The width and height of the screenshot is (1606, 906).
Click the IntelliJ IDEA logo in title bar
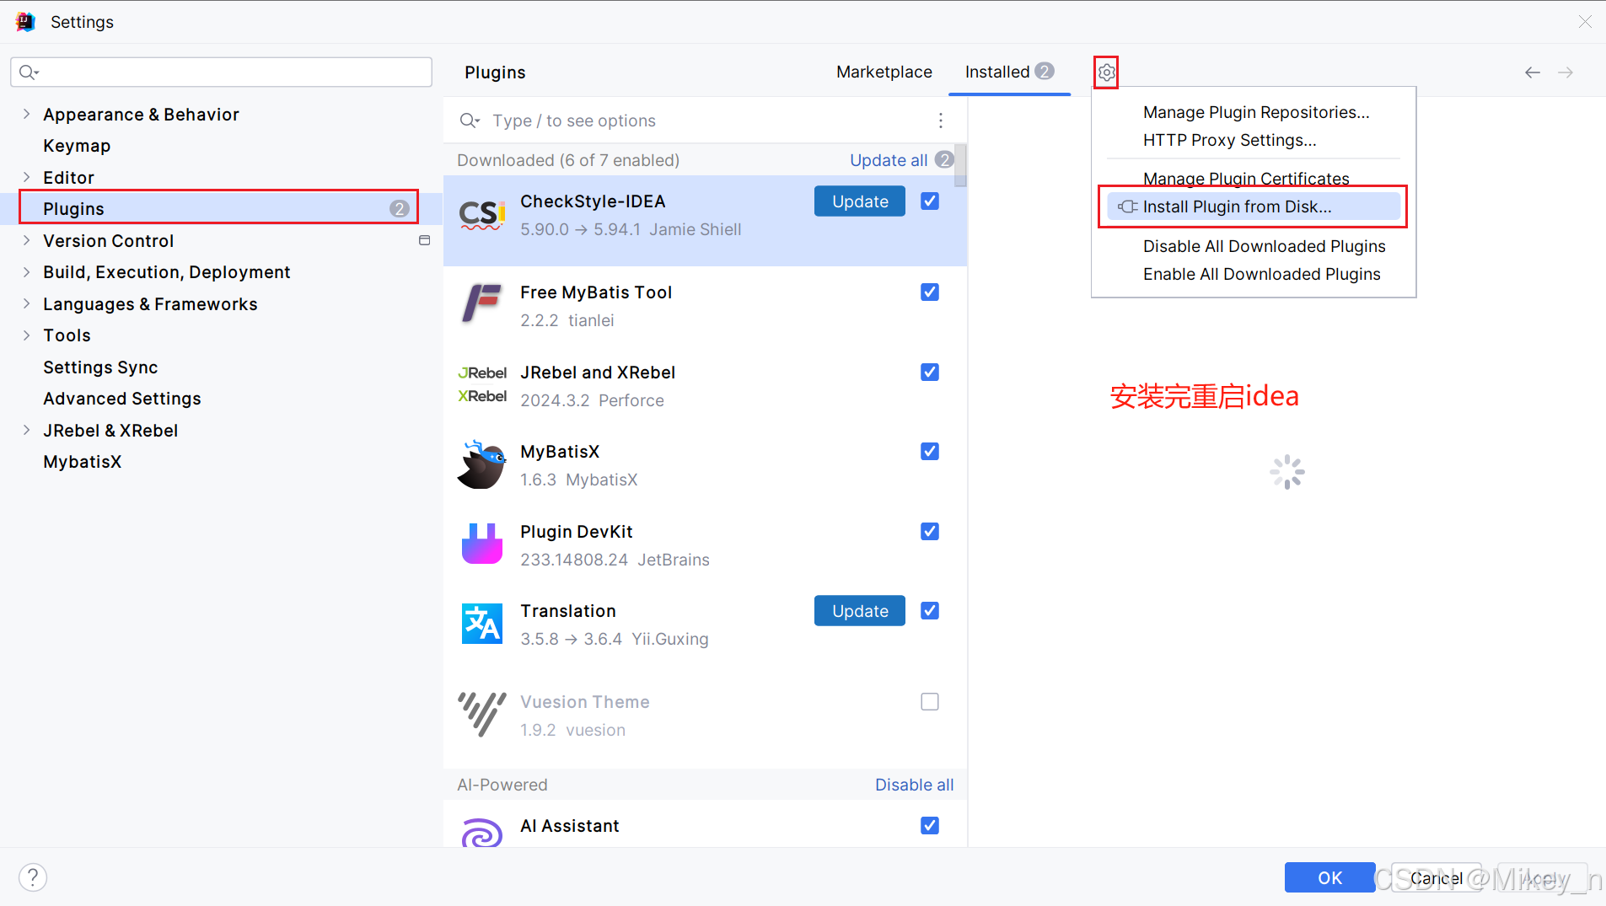click(x=25, y=22)
